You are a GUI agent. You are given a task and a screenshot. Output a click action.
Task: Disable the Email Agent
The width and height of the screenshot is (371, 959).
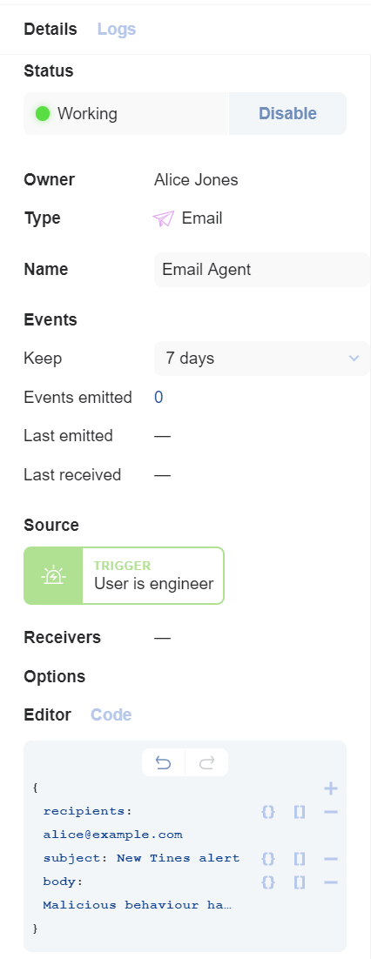pyautogui.click(x=287, y=114)
